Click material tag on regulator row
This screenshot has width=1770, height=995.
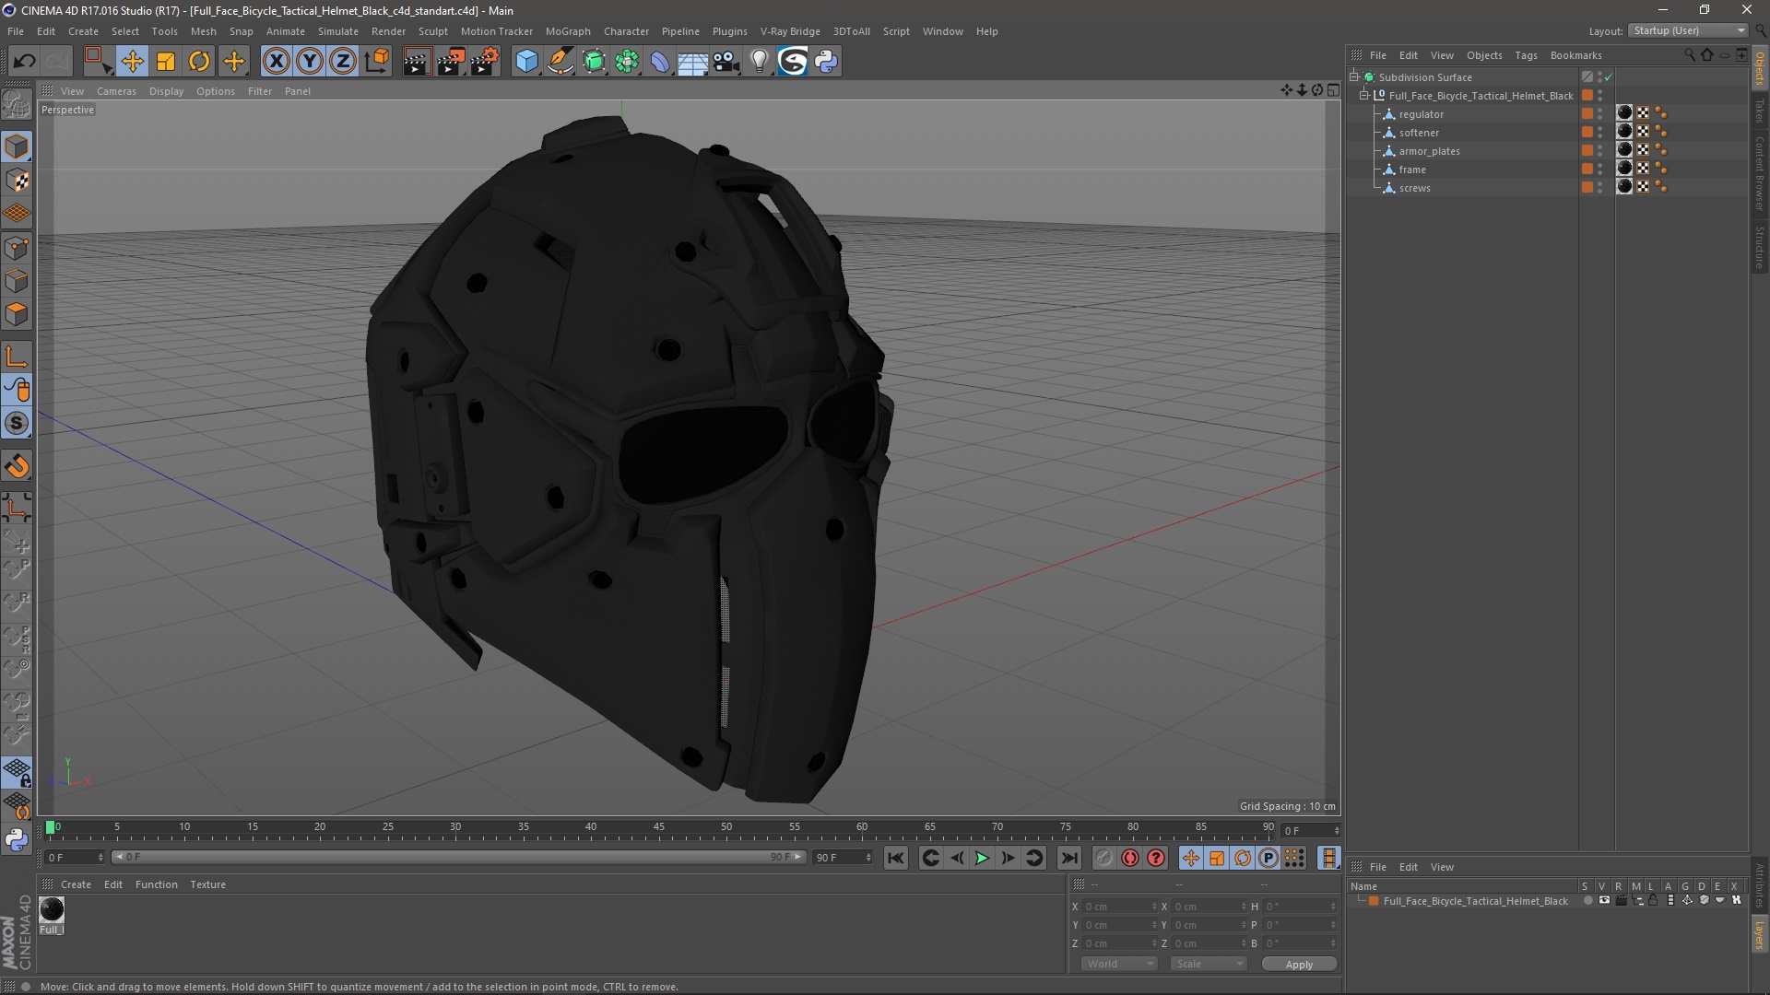[x=1624, y=113]
